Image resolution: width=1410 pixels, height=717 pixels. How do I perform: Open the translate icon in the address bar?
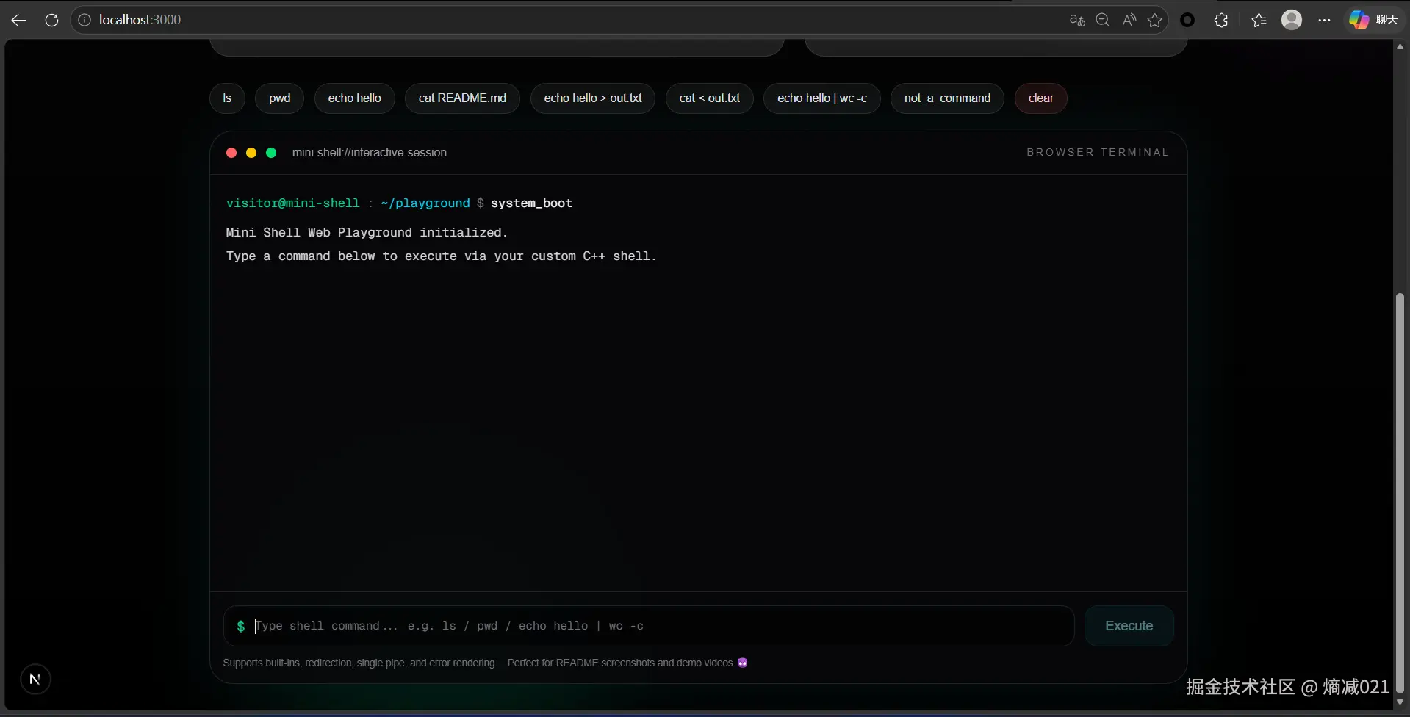coord(1076,20)
